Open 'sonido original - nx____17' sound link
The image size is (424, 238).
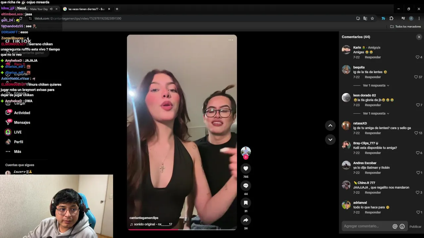(151, 224)
